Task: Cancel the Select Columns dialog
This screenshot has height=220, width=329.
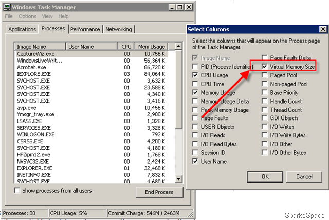Action: [x=304, y=177]
